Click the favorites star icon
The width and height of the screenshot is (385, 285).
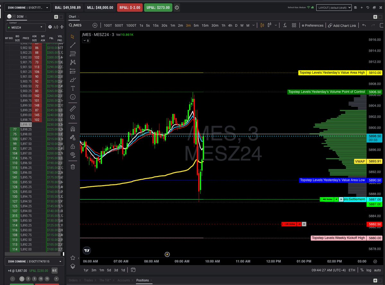coord(73,258)
